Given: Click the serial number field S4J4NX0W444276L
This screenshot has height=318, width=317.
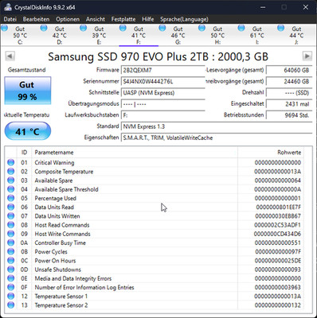Looking at the screenshot, I should pyautogui.click(x=163, y=81).
